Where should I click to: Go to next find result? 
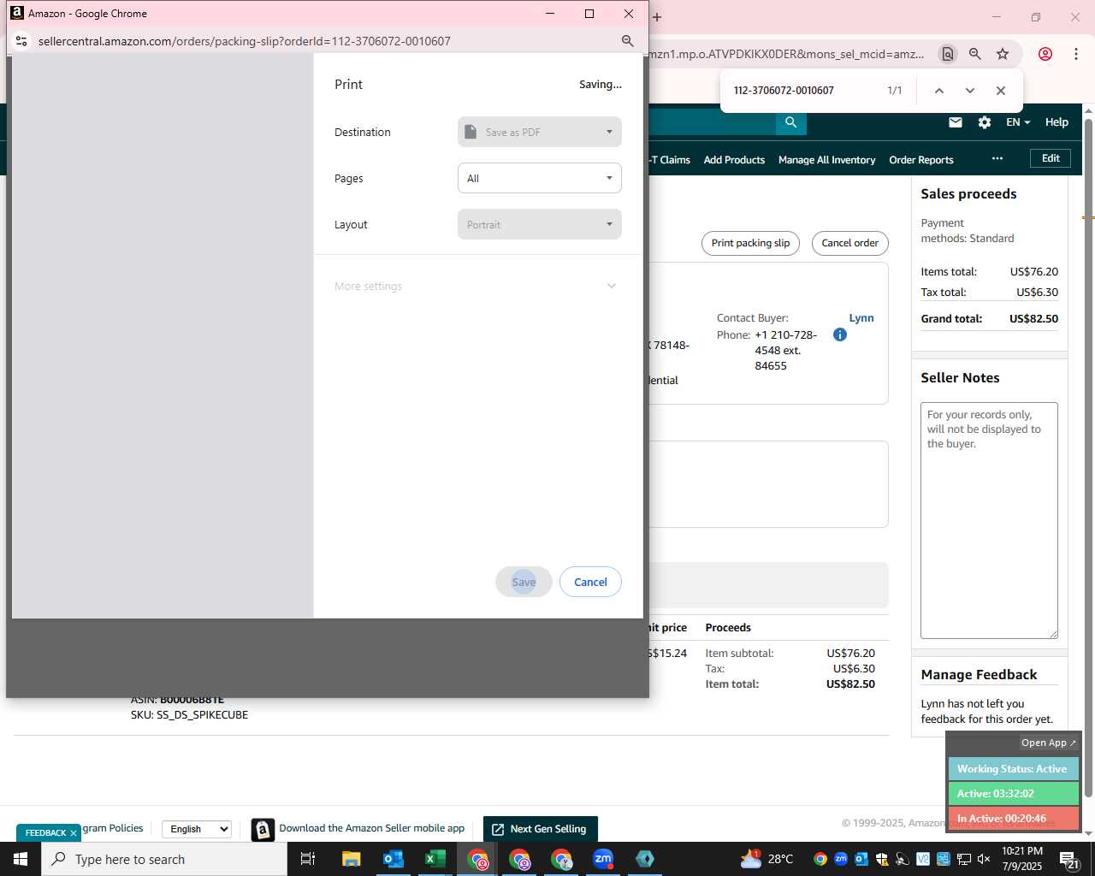pyautogui.click(x=969, y=91)
